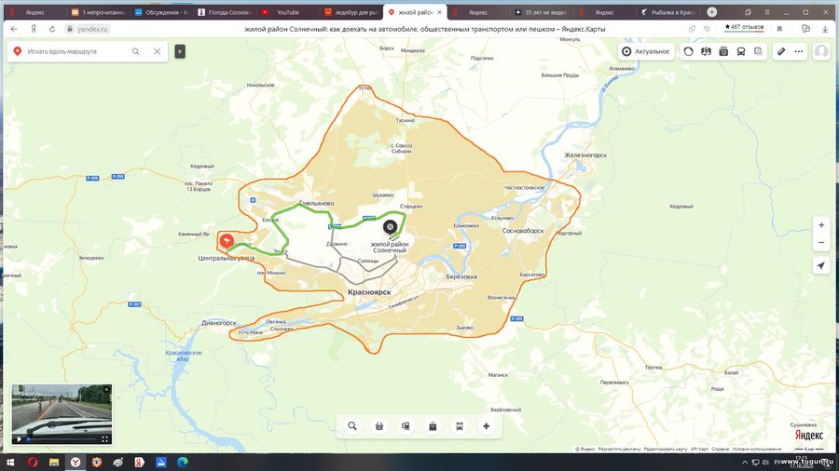This screenshot has height=471, width=839.
Task: Click the search magnifier in route search box
Action: pos(136,51)
